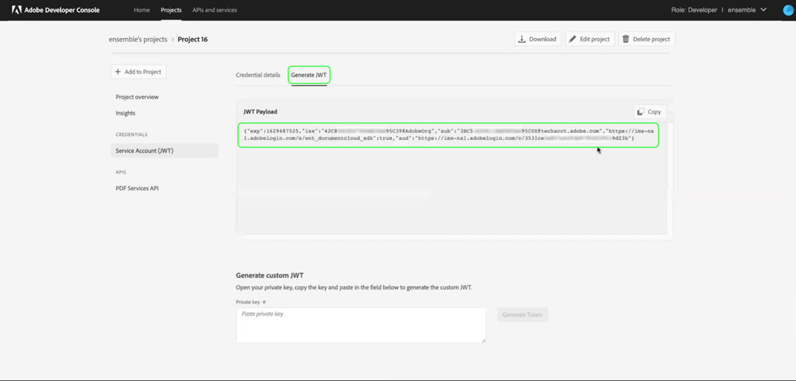Image resolution: width=796 pixels, height=381 pixels.
Task: Click ensemble's projects breadcrumb link
Action: coord(138,39)
